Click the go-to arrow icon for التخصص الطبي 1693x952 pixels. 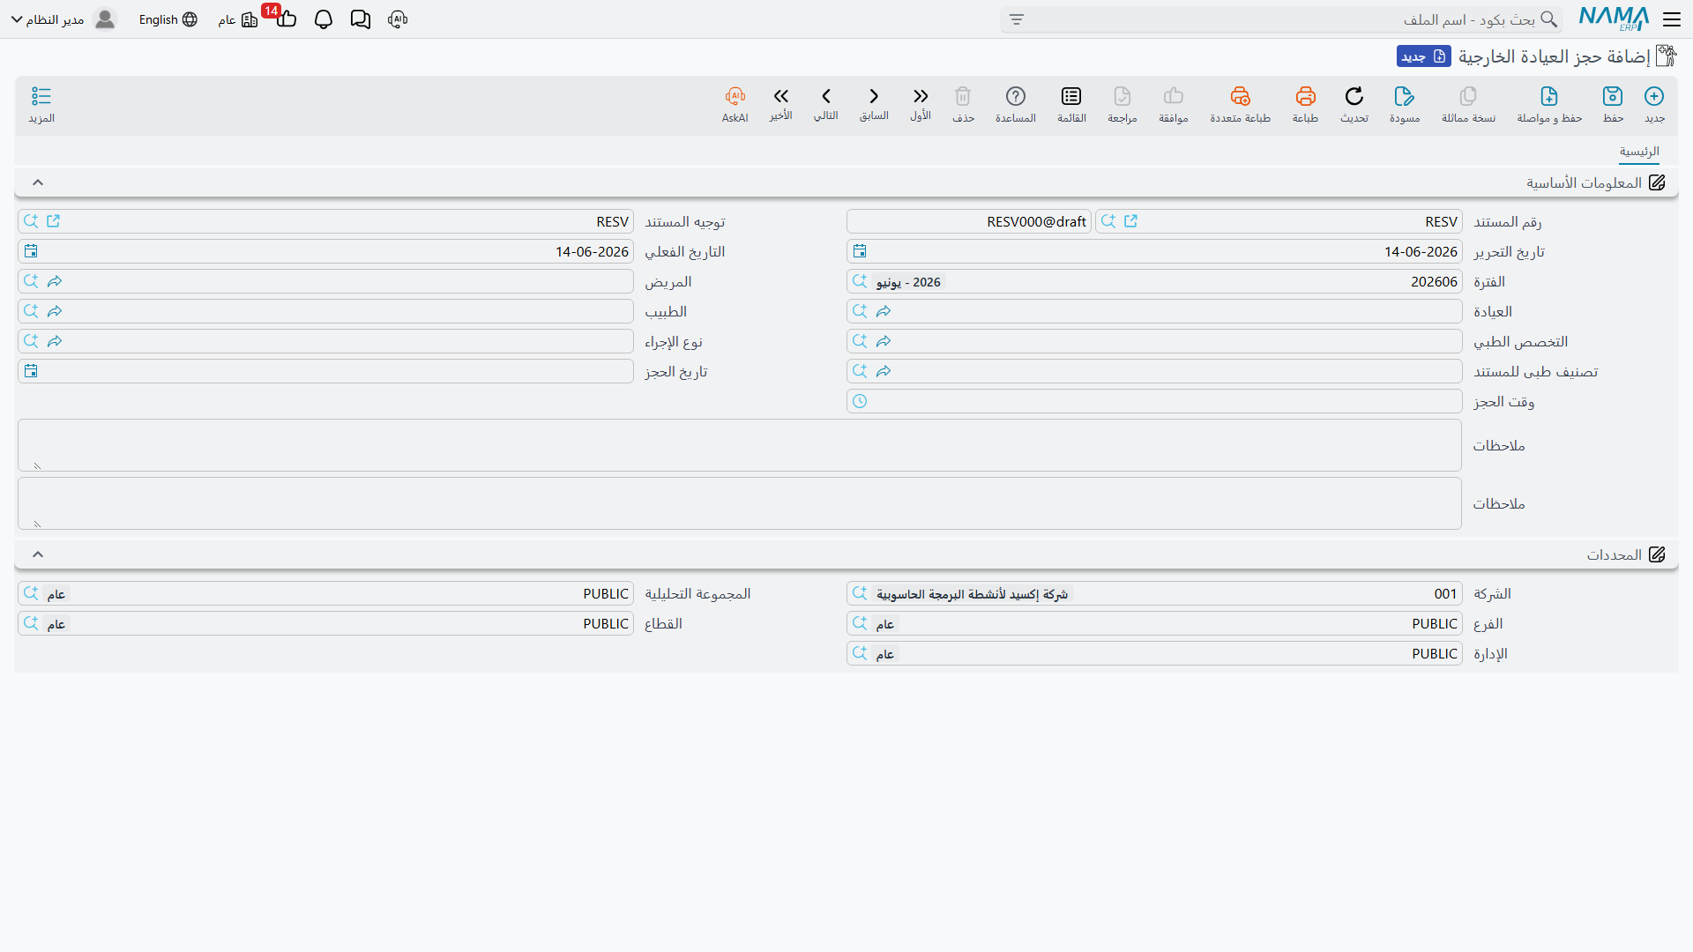coord(884,341)
